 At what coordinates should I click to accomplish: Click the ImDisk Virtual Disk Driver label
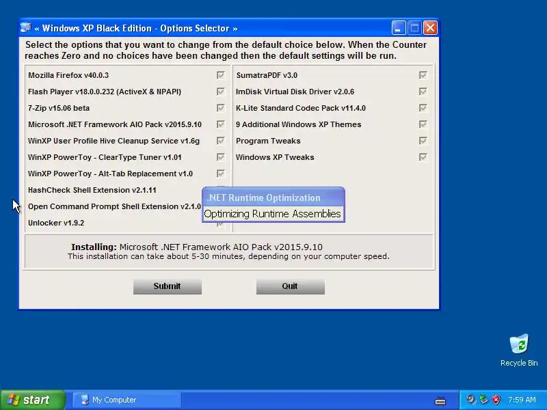tap(295, 92)
